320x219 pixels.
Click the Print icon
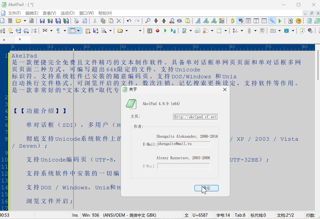coord(76,20)
